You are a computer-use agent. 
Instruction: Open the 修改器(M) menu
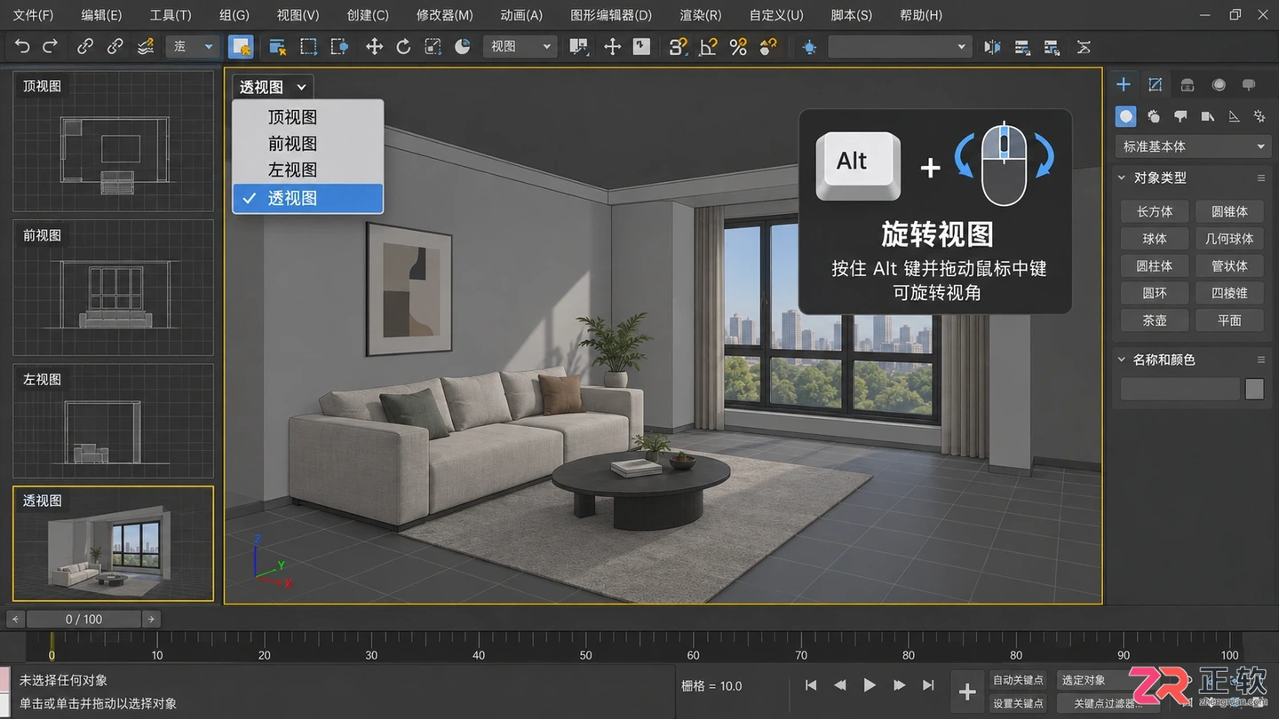tap(444, 15)
